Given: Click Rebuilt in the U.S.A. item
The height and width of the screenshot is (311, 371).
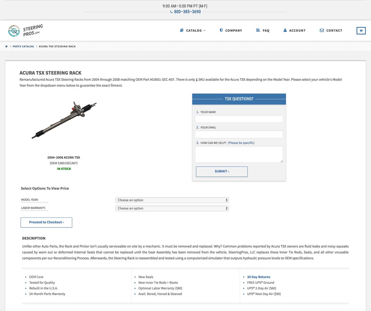Looking at the screenshot, I should click(44, 288).
